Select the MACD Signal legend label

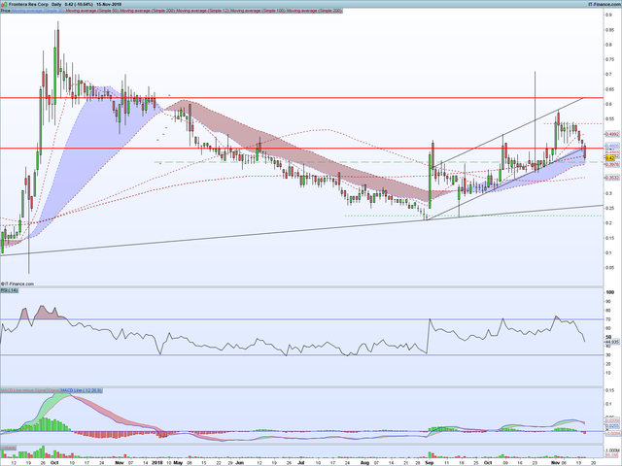[x=53, y=390]
